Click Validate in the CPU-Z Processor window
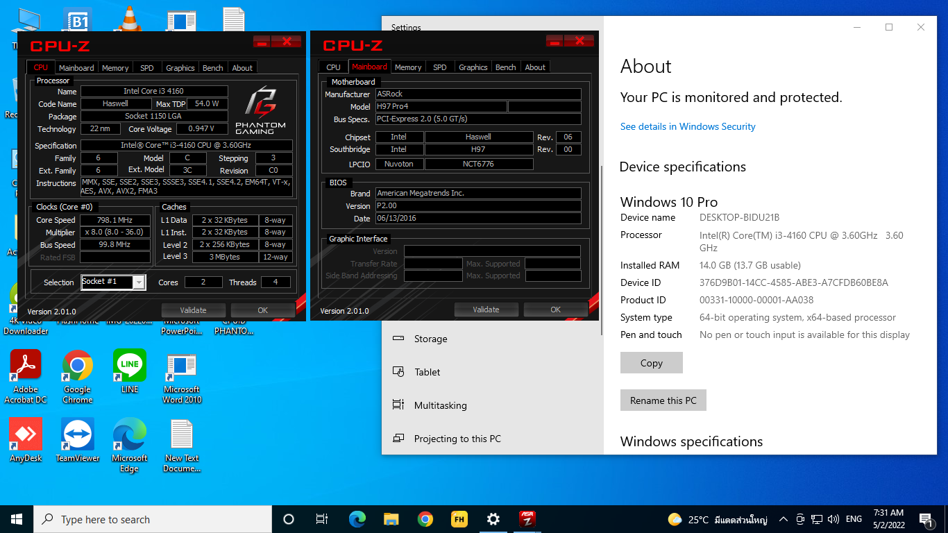 [194, 310]
